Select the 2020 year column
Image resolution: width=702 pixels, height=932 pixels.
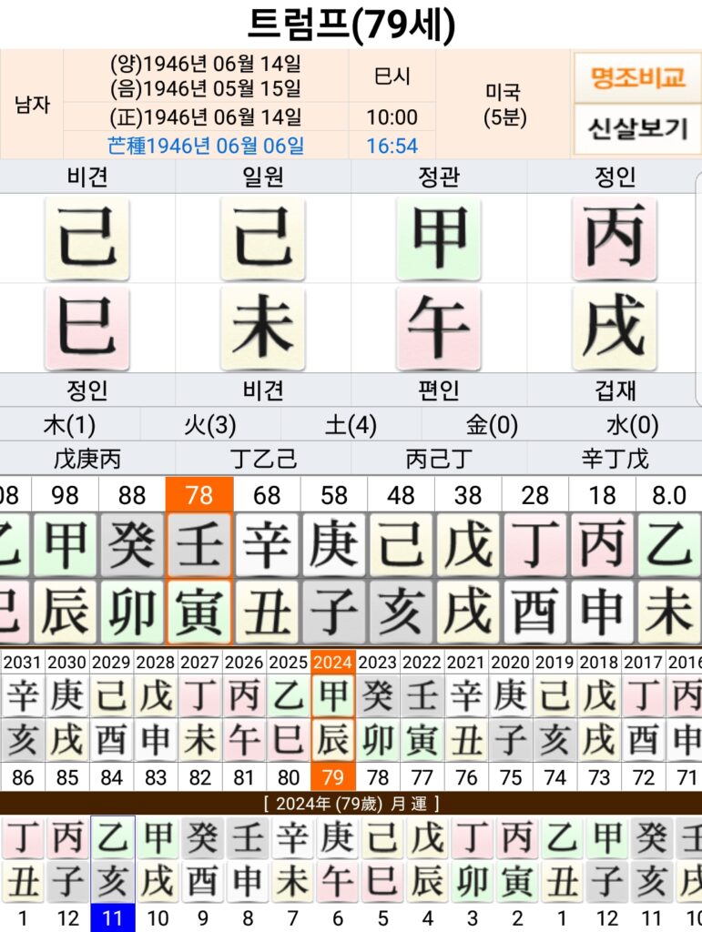click(x=510, y=663)
